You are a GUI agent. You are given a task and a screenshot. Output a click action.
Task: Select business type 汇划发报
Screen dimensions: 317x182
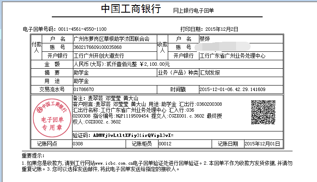click(210, 73)
